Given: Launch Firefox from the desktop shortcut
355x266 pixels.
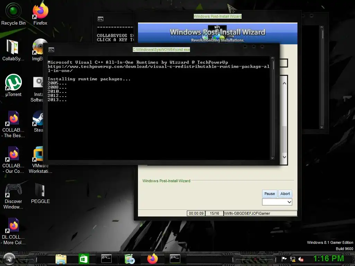Looking at the screenshot, I should click(40, 14).
